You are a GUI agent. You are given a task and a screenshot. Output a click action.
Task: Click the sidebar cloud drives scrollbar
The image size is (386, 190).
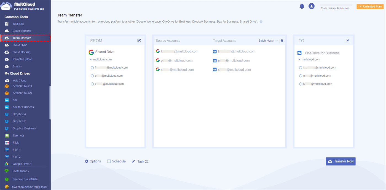coord(50,103)
